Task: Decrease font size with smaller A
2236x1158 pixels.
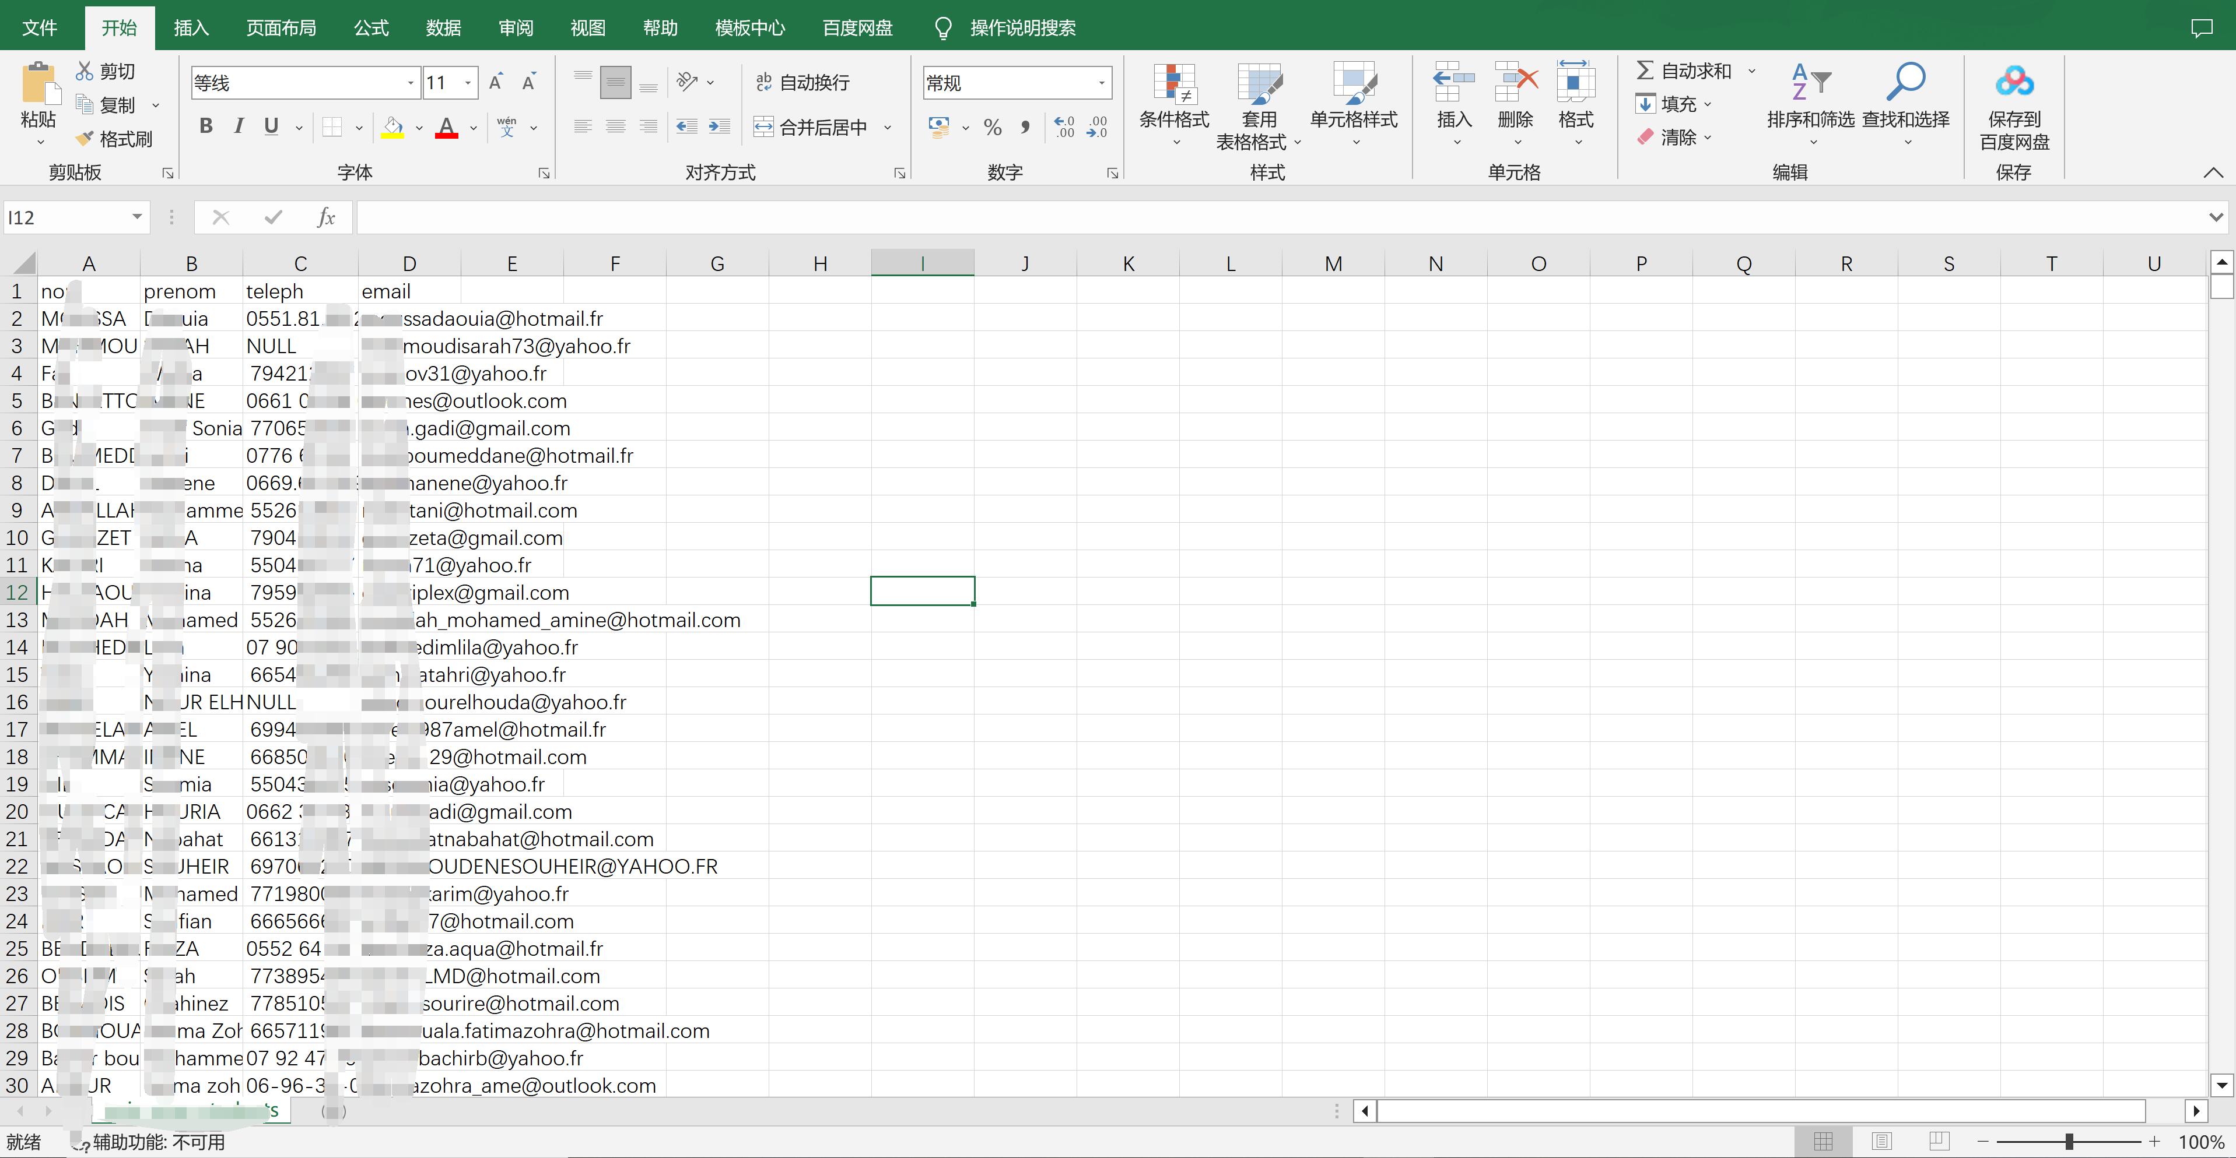Action: pos(528,82)
